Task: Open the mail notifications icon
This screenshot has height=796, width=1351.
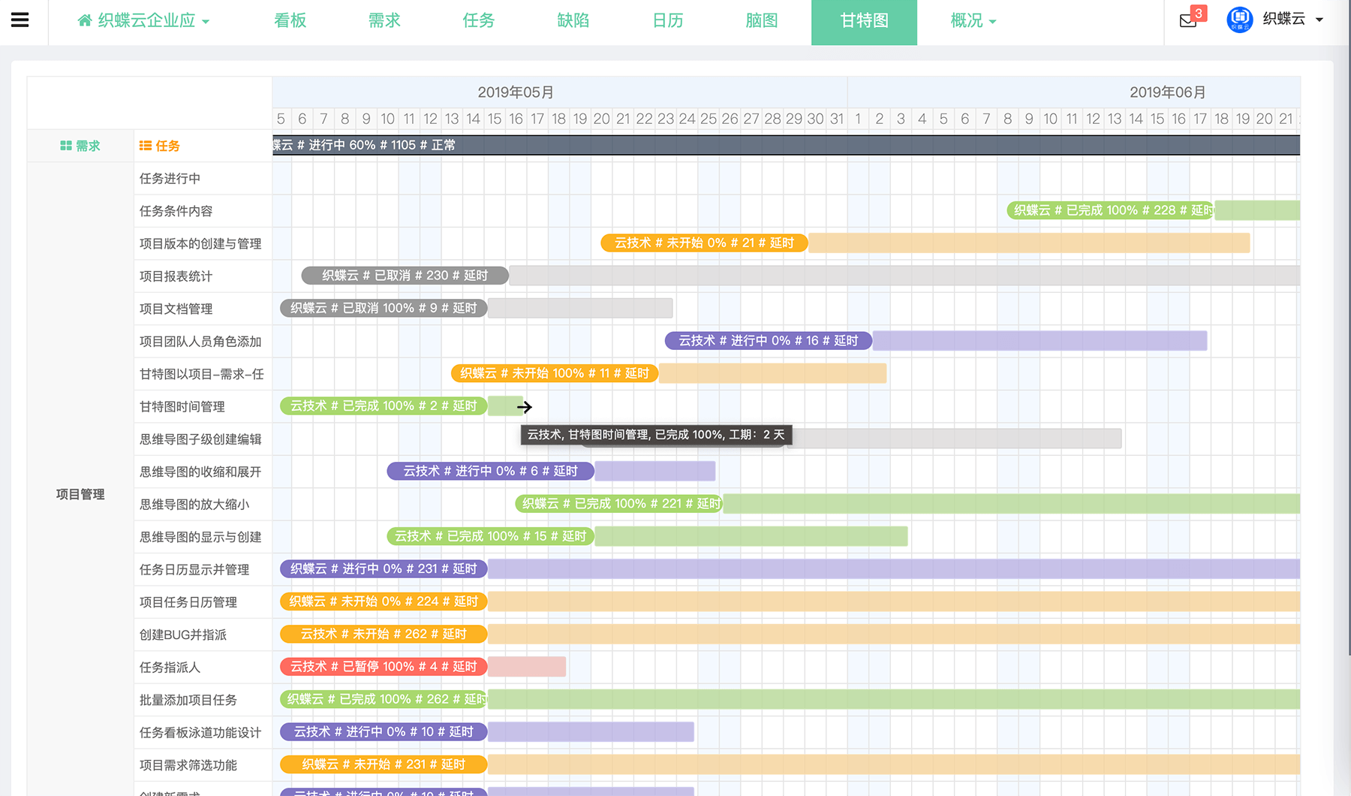Action: click(x=1188, y=20)
